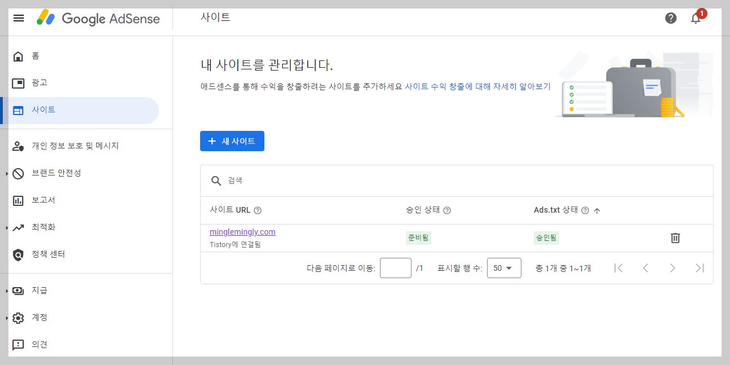Click the 정책 센터 shield icon
Screen dimensions: 730x365
coord(19,254)
